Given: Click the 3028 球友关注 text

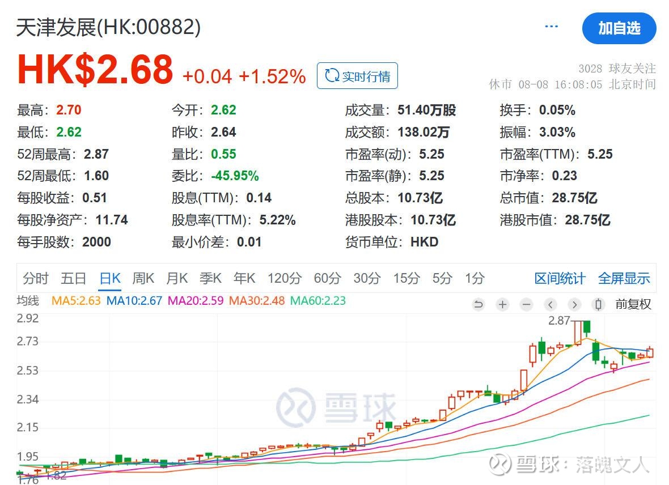Looking at the screenshot, I should [617, 68].
